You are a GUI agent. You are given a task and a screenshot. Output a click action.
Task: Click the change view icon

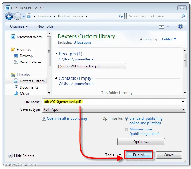[162, 26]
